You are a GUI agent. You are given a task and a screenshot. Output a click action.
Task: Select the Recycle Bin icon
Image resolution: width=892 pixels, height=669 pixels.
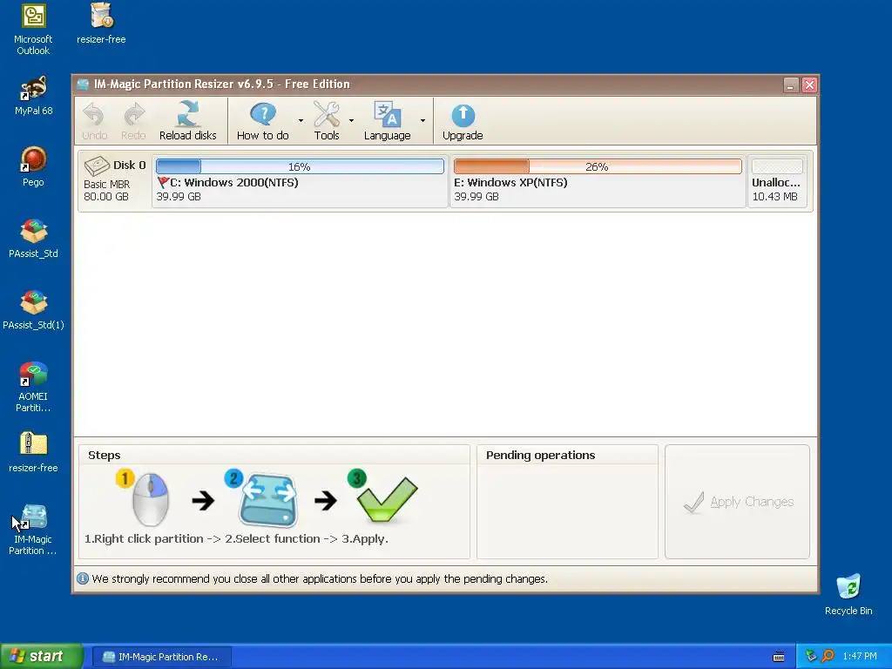click(x=848, y=595)
